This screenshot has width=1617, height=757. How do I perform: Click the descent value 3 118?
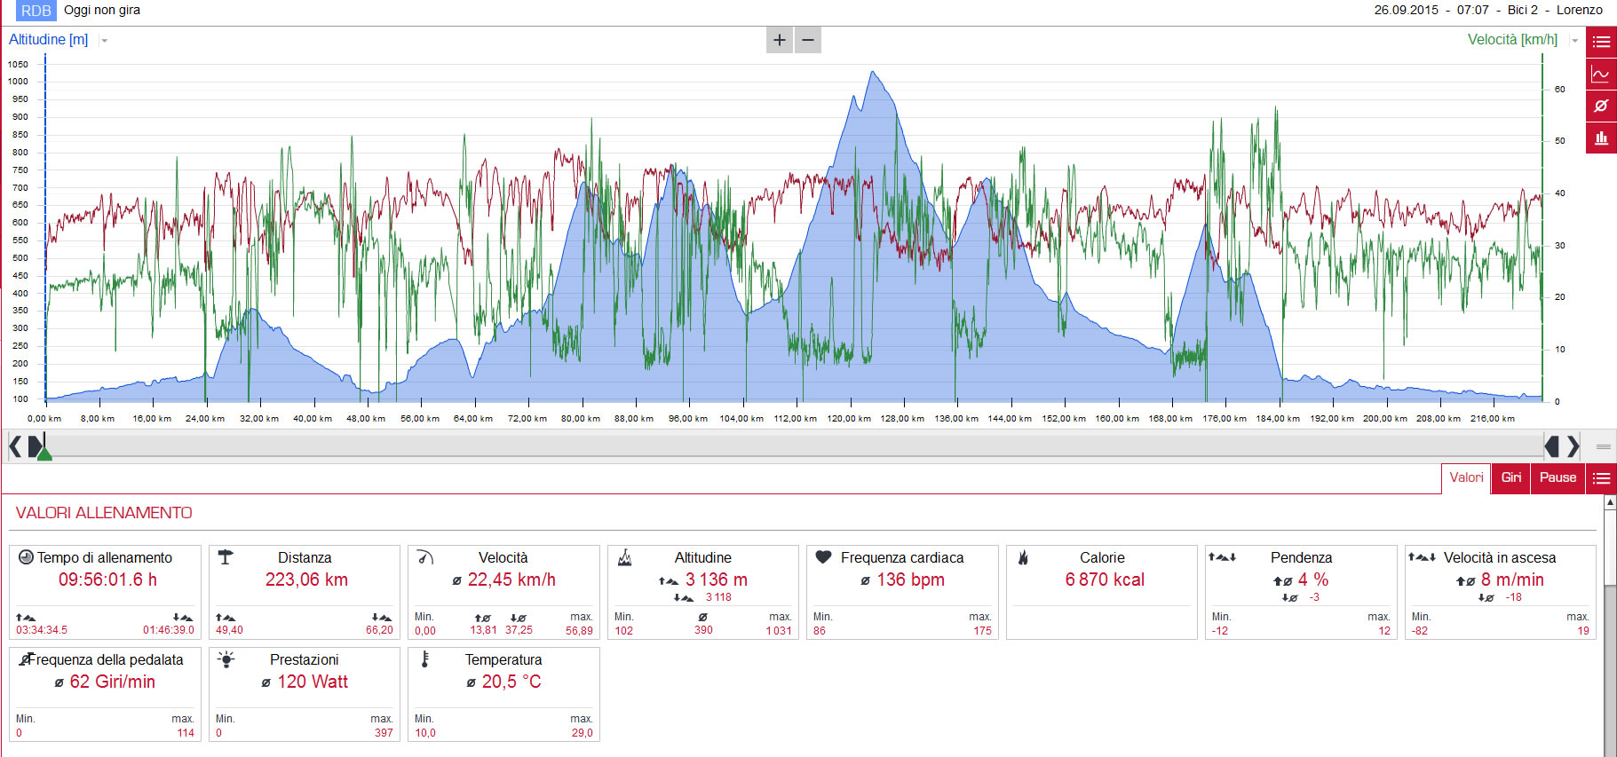(x=718, y=597)
